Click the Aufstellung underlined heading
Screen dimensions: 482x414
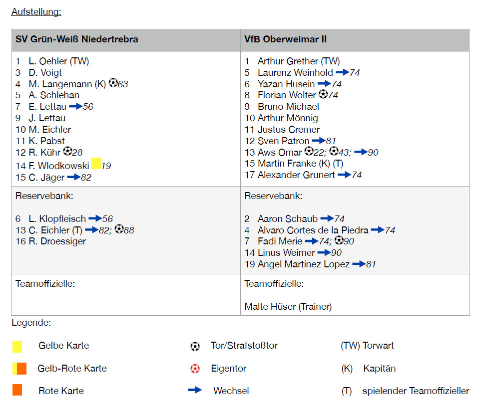click(x=36, y=11)
